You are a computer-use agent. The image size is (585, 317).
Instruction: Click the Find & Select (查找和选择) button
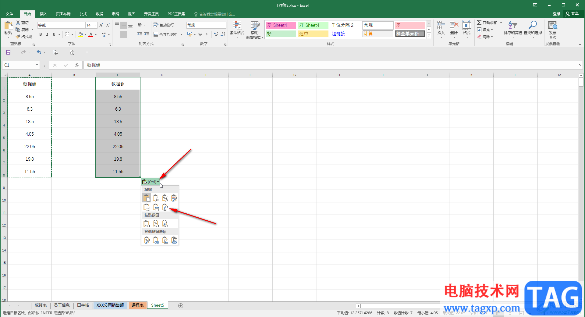(533, 30)
